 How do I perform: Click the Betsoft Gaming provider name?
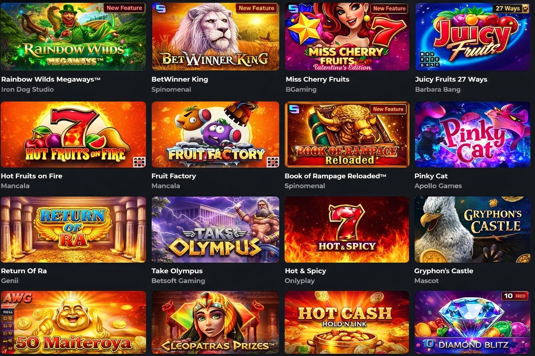coord(178,281)
